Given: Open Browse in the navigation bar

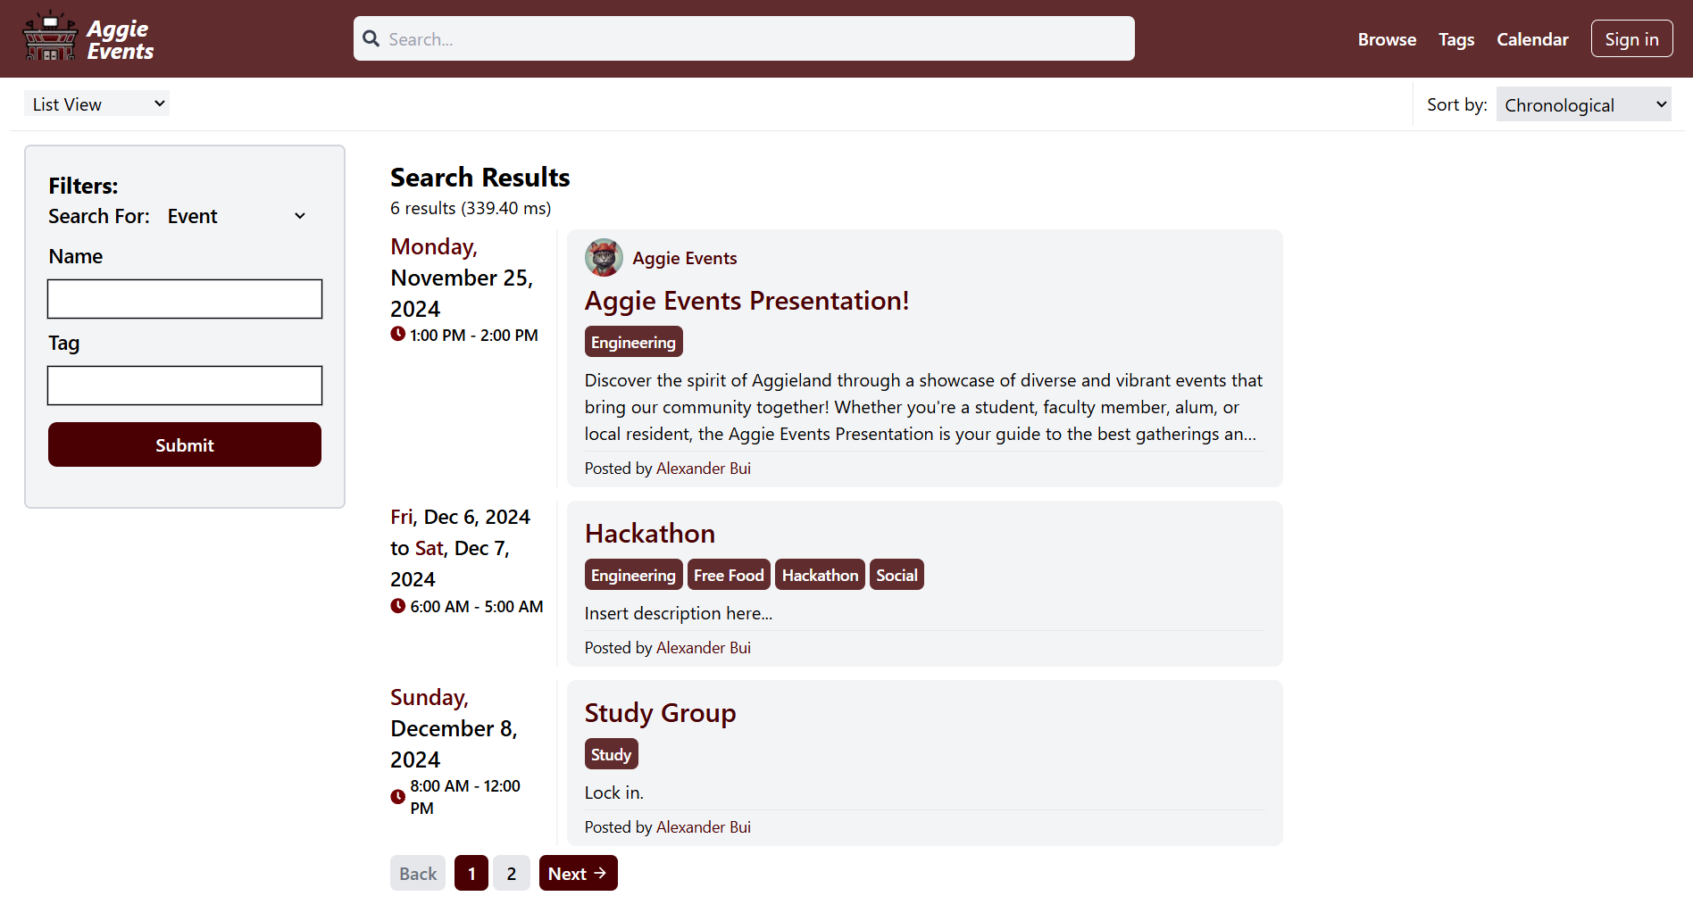Looking at the screenshot, I should pyautogui.click(x=1387, y=39).
